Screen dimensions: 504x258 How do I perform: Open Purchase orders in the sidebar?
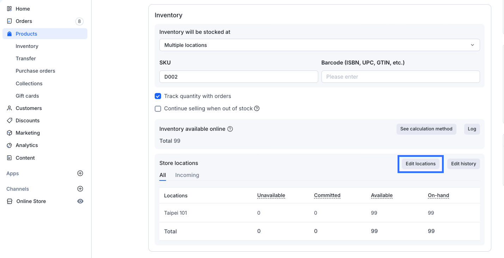click(x=35, y=71)
